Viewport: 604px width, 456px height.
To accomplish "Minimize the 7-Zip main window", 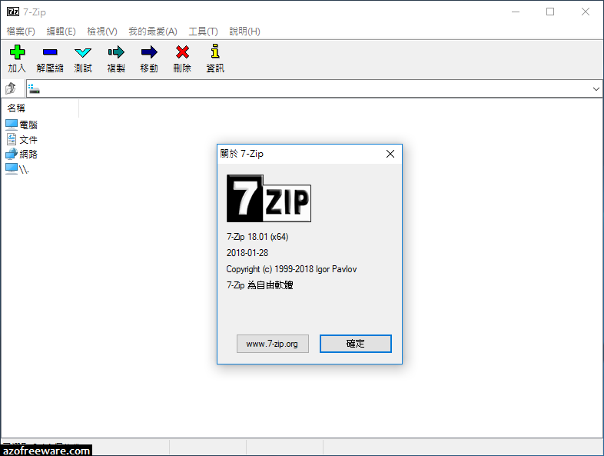I will 516,12.
